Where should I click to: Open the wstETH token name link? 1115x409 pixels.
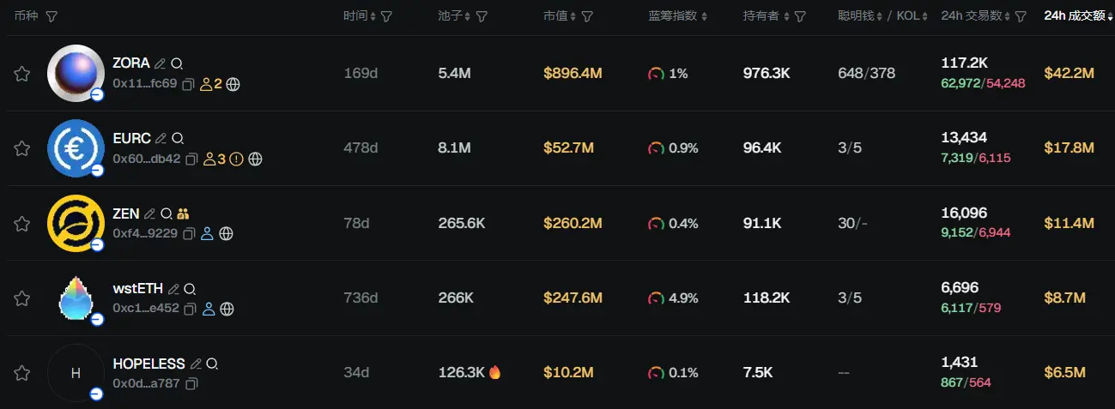[137, 289]
